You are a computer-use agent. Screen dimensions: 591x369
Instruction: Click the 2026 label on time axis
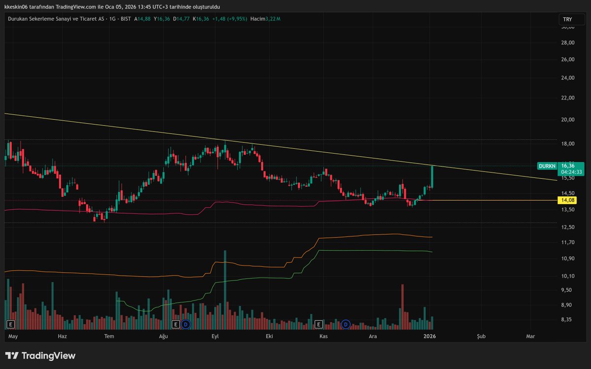point(430,336)
